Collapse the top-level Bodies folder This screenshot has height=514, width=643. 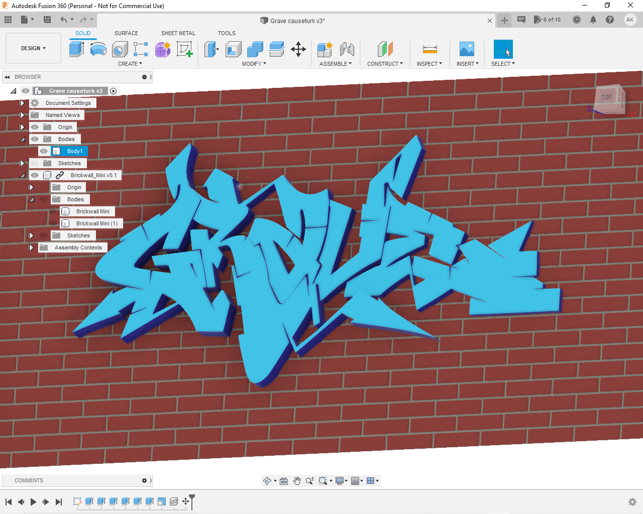tap(22, 139)
